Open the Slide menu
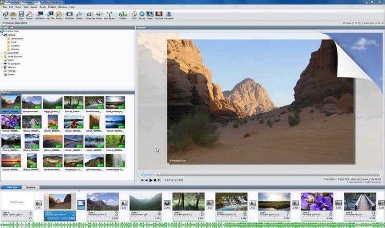 [x=26, y=7]
